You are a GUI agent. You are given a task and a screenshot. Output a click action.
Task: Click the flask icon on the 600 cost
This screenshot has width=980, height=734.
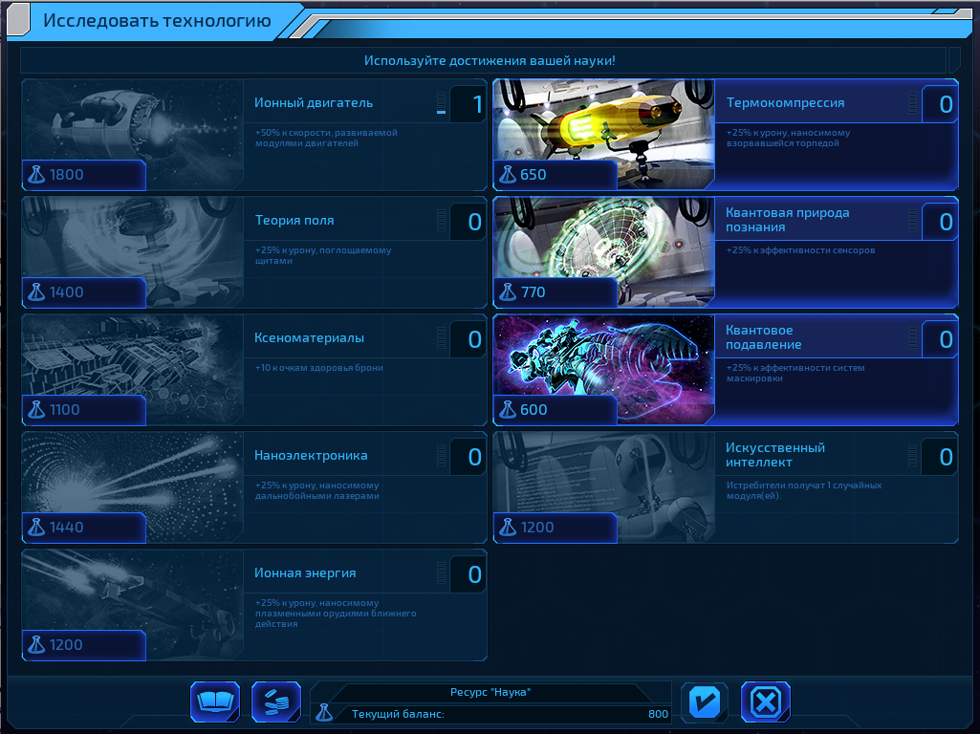click(x=509, y=410)
